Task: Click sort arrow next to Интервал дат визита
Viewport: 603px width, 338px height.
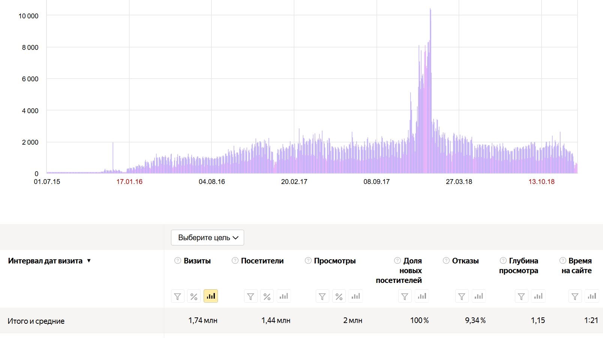Action: [89, 261]
